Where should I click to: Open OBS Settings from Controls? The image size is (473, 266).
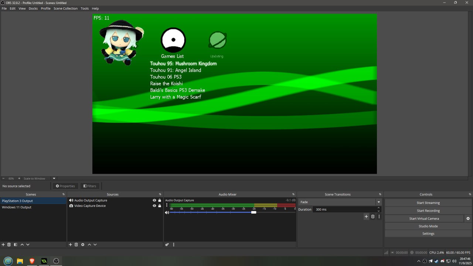pos(428,233)
